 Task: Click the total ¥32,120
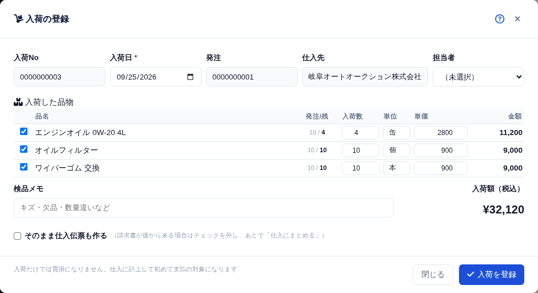(x=503, y=209)
